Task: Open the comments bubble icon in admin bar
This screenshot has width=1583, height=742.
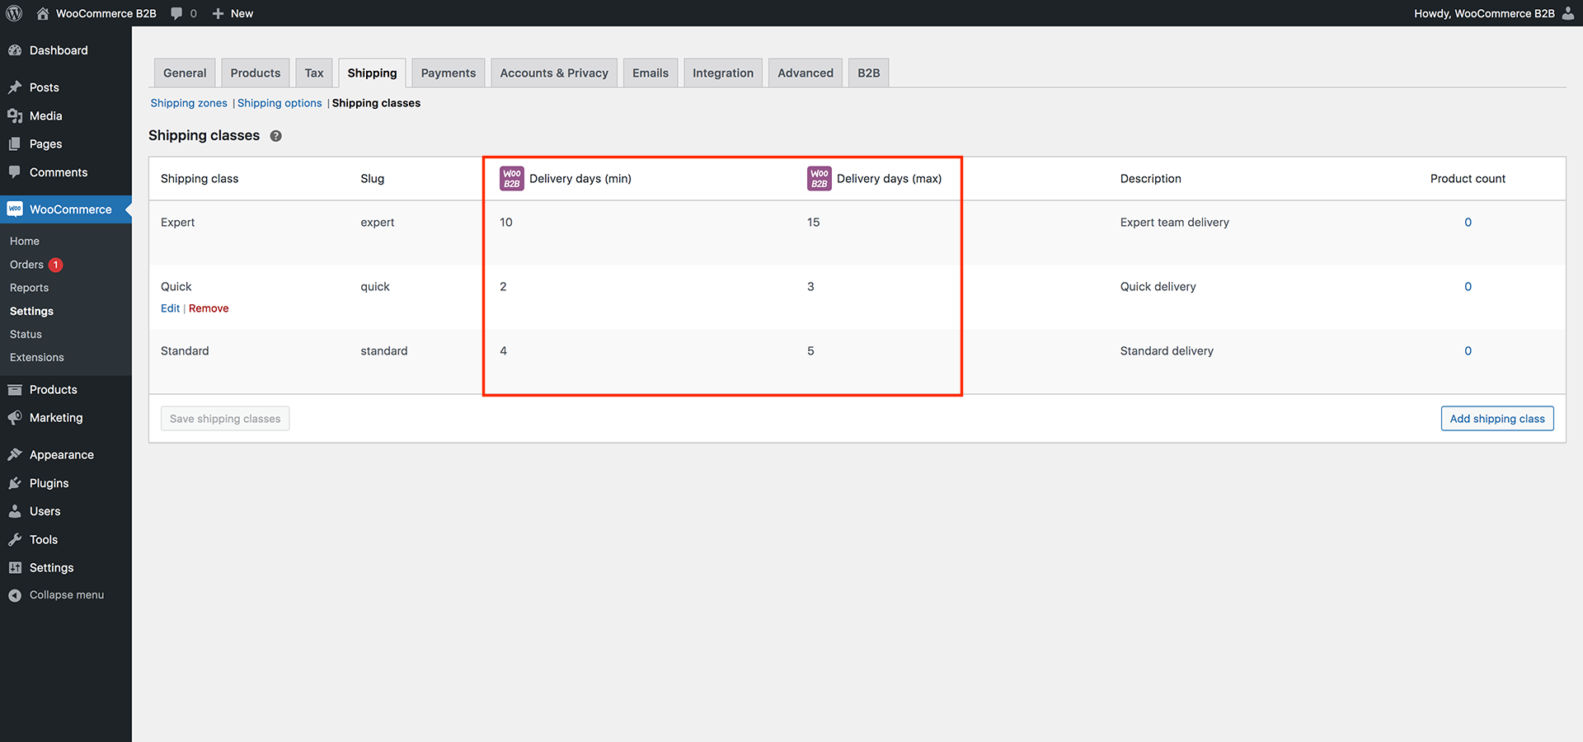Action: [x=176, y=13]
